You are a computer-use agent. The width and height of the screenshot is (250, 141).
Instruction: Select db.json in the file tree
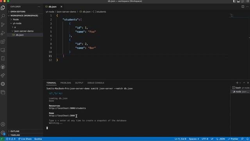coord(25,35)
